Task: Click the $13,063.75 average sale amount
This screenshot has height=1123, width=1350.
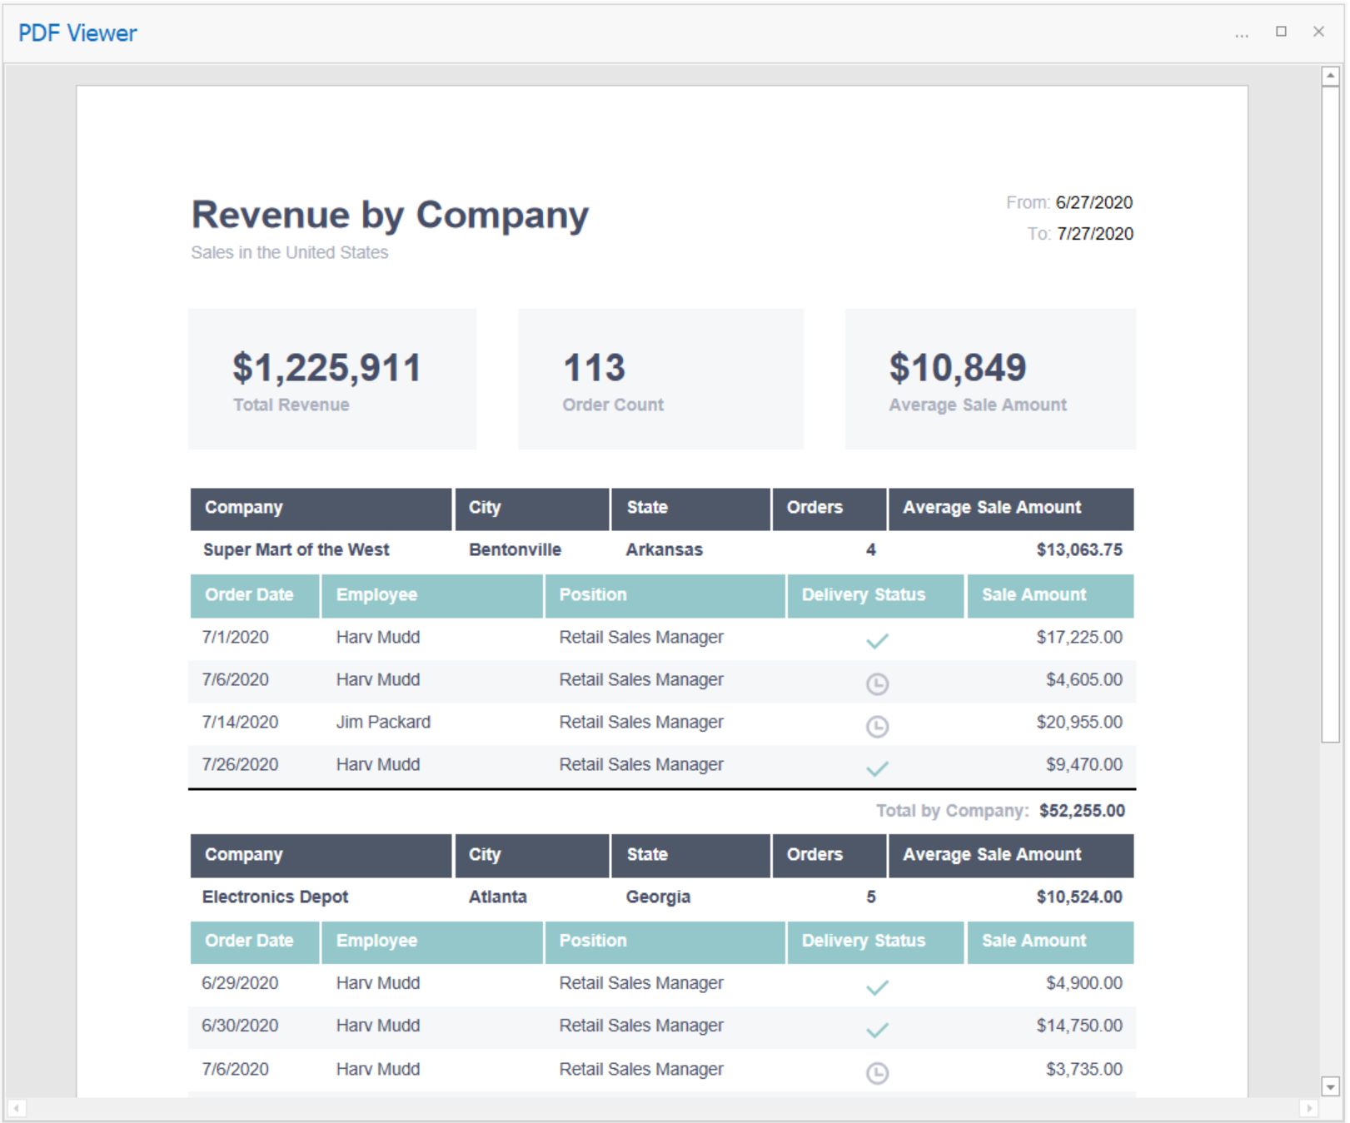Action: coord(1079,549)
